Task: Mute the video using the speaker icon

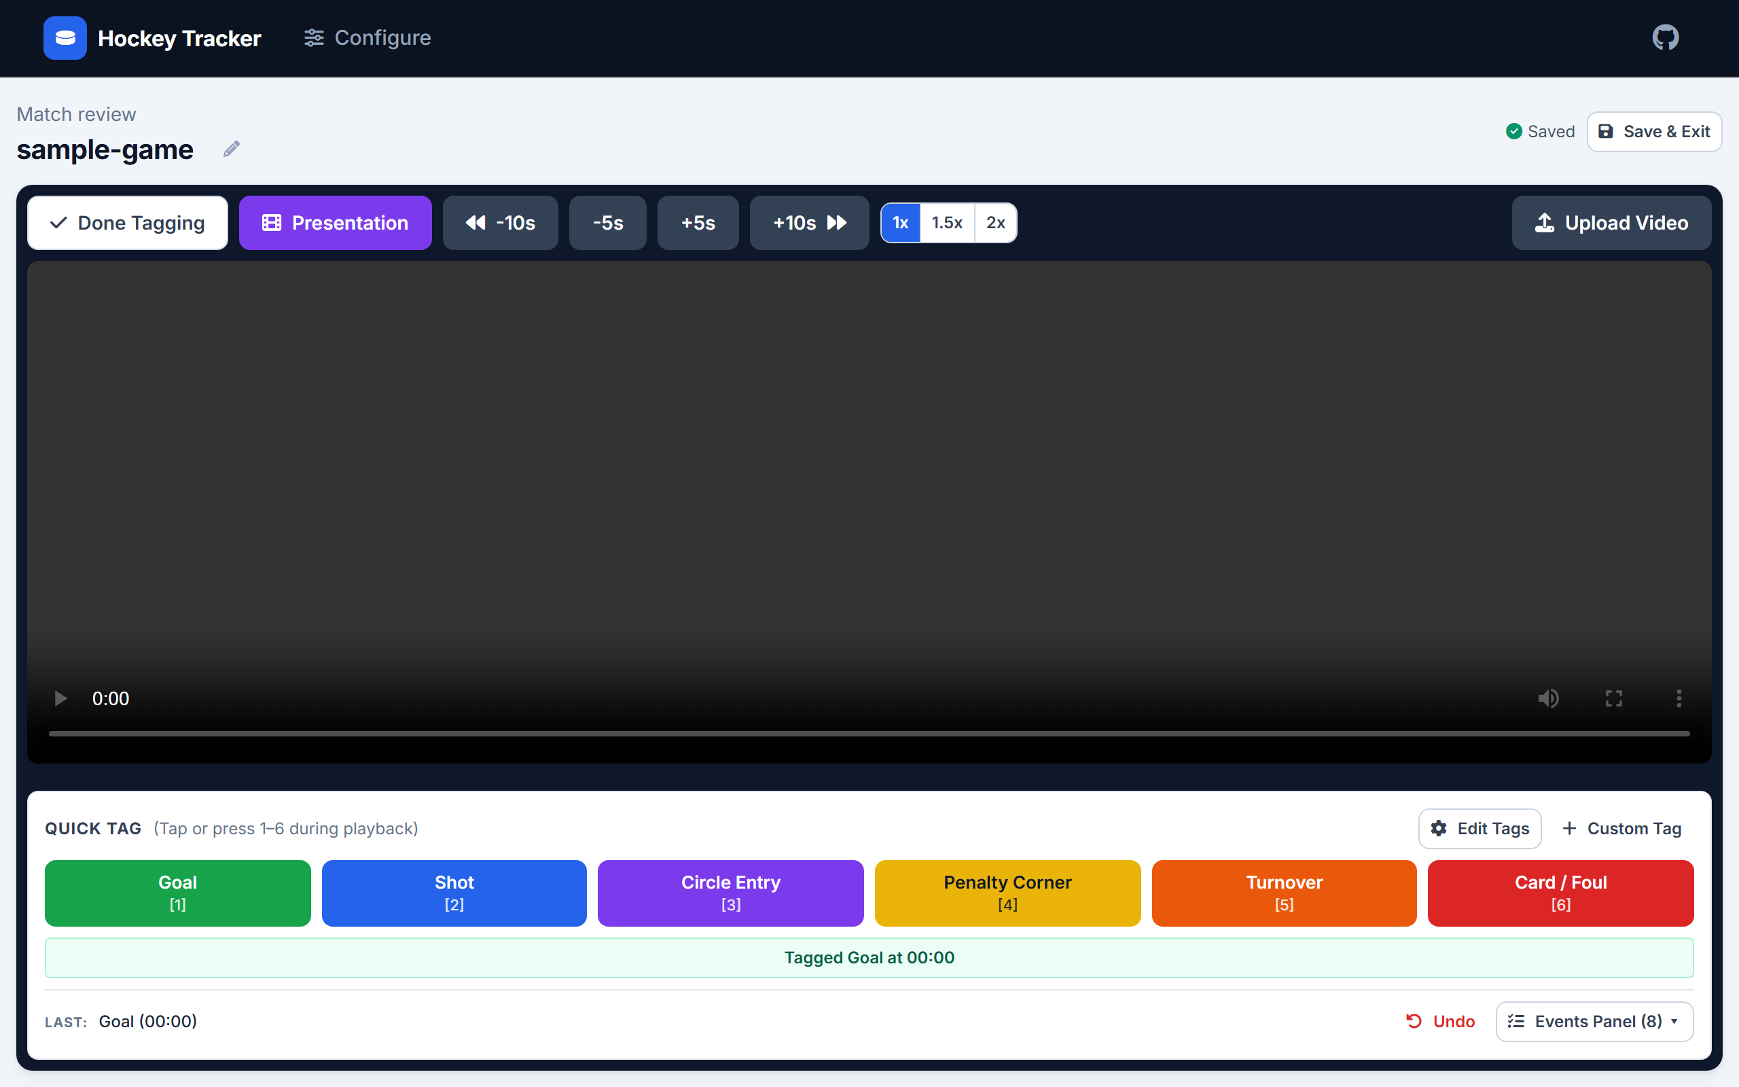Action: (x=1548, y=698)
